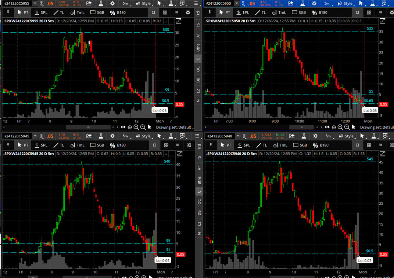Click the pin icon in the C5955 drawing toolbar
Viewport: 394px width, 278px height.
pyautogui.click(x=8, y=12)
